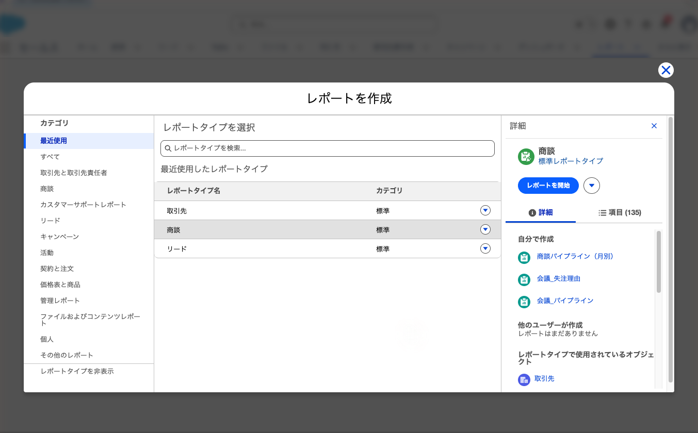The height and width of the screenshot is (433, 698).
Task: Click the レポートを開始 button
Action: point(548,186)
